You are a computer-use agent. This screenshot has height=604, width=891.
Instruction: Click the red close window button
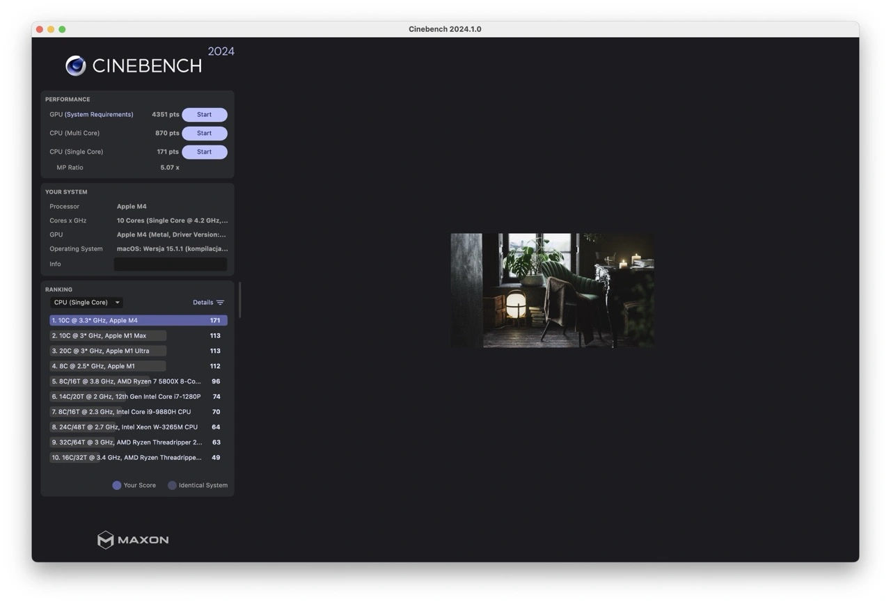40,29
